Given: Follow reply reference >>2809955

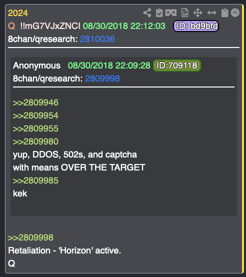Looking at the screenshot, I should [x=35, y=128].
